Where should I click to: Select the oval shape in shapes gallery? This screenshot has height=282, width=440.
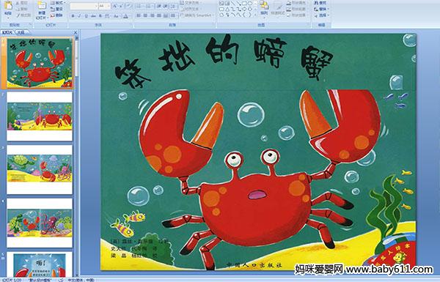[250, 4]
